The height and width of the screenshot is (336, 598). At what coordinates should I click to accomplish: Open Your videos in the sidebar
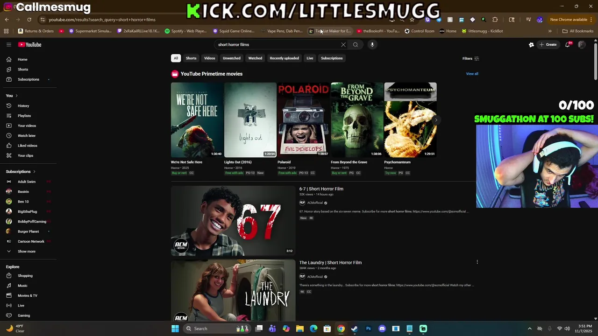[27, 126]
